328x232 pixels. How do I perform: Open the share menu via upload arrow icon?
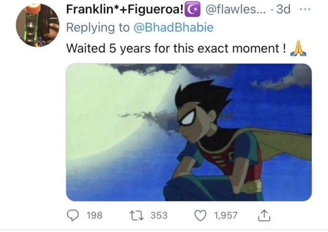(x=264, y=215)
